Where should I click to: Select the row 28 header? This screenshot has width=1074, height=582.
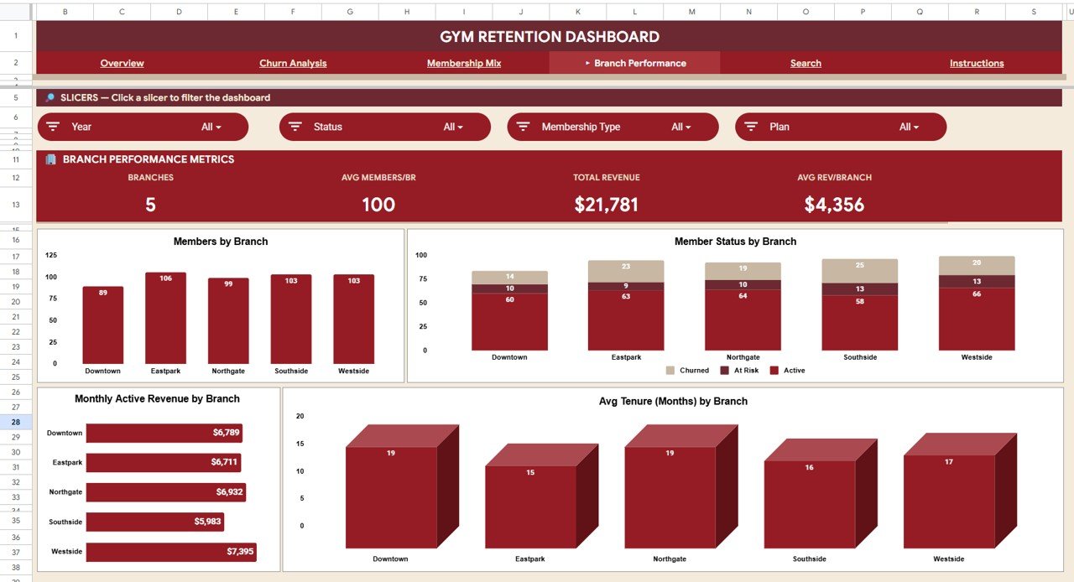coord(15,422)
